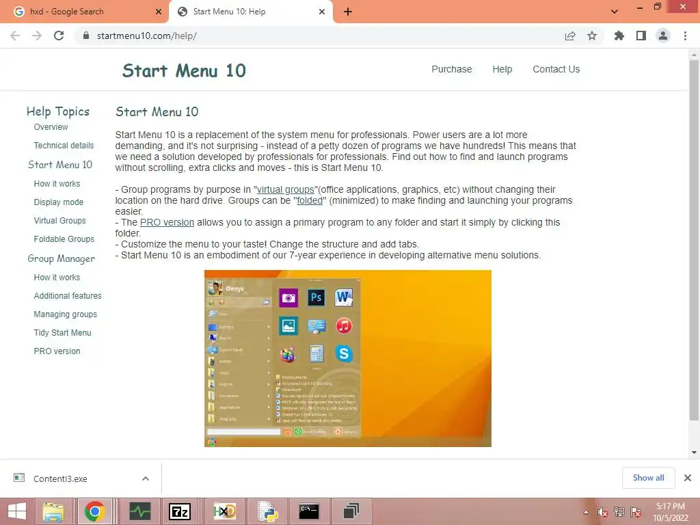Viewport: 700px width, 525px height.
Task: Show hidden system tray icons
Action: click(586, 512)
